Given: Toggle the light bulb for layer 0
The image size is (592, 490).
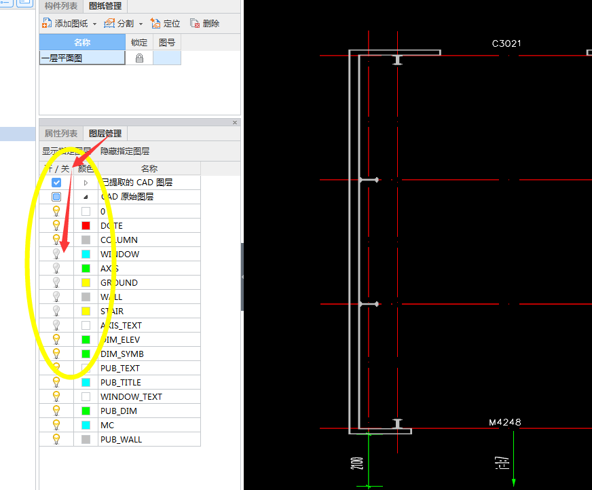Looking at the screenshot, I should (56, 211).
